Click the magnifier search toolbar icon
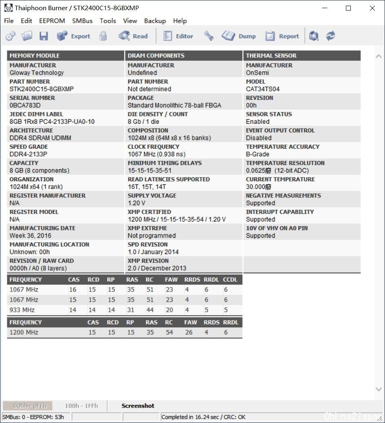 coord(314,36)
